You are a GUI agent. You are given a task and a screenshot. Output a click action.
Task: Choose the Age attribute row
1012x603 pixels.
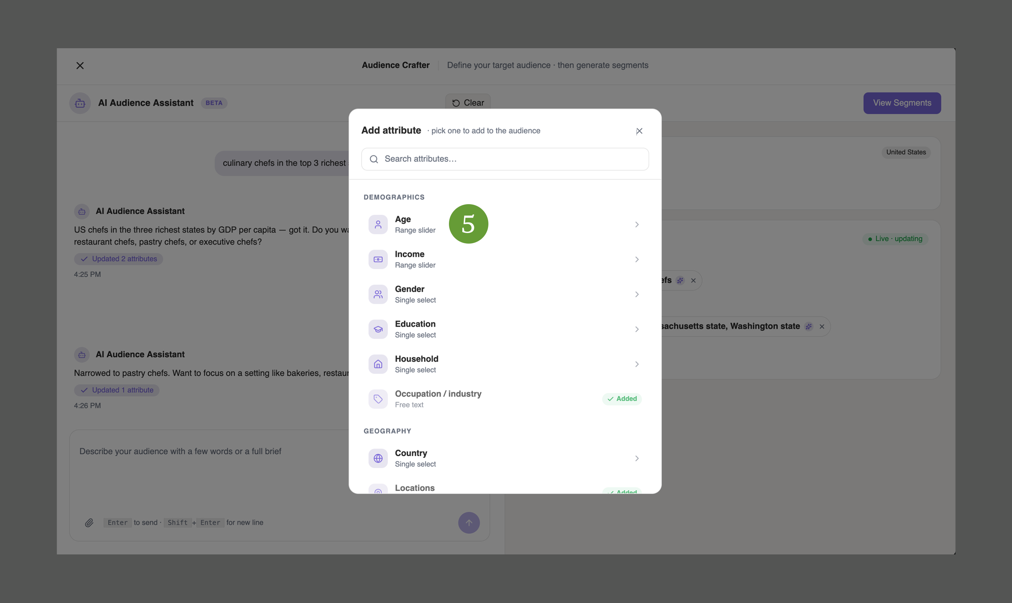click(x=505, y=224)
